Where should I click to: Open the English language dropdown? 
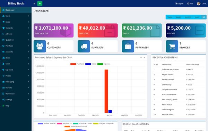179,3
